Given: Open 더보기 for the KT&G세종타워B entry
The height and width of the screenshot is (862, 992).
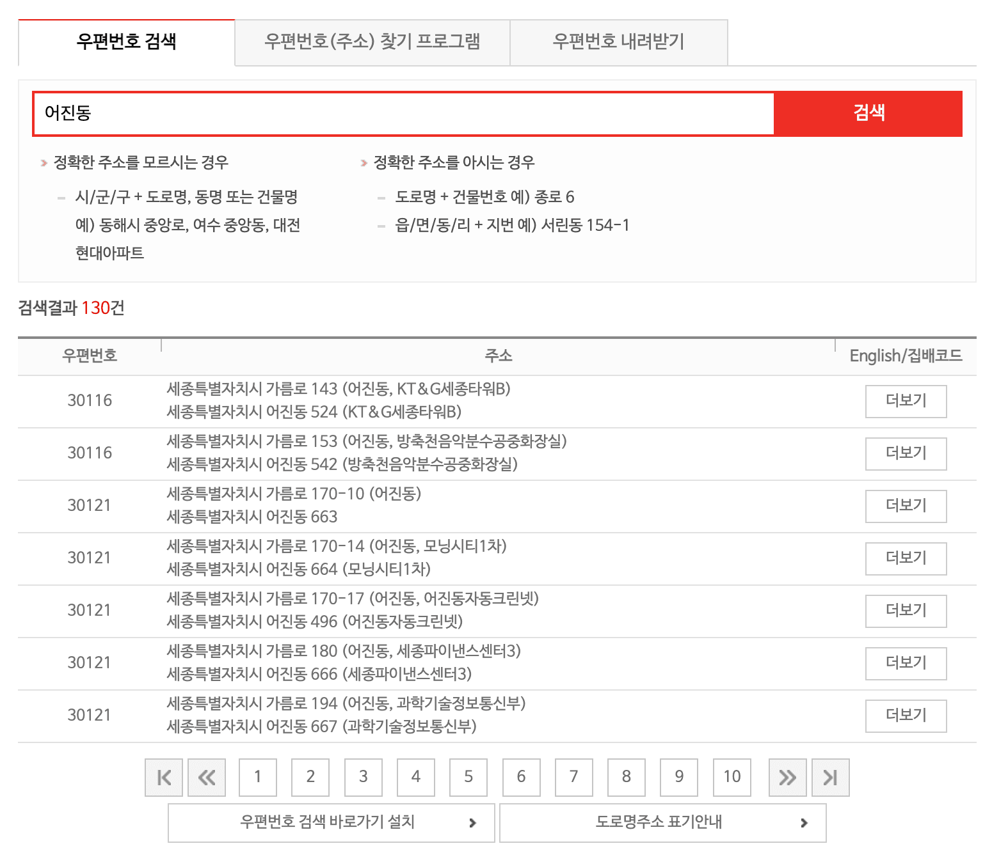Looking at the screenshot, I should [906, 401].
